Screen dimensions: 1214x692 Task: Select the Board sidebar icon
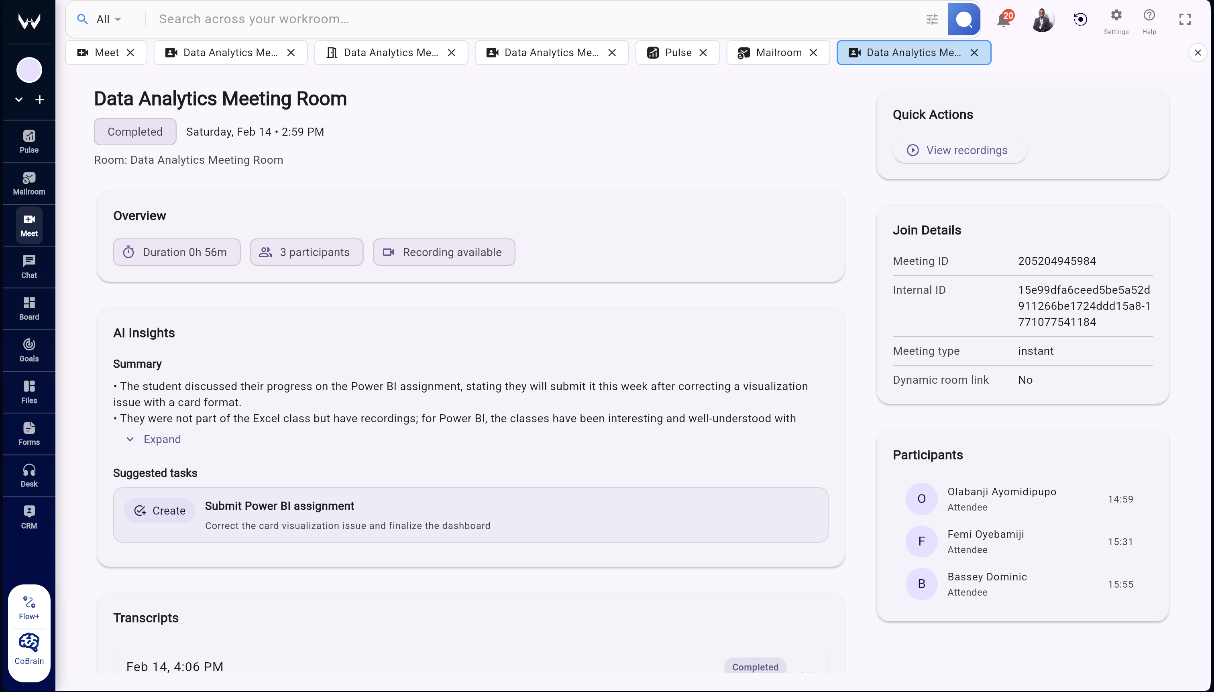click(29, 308)
